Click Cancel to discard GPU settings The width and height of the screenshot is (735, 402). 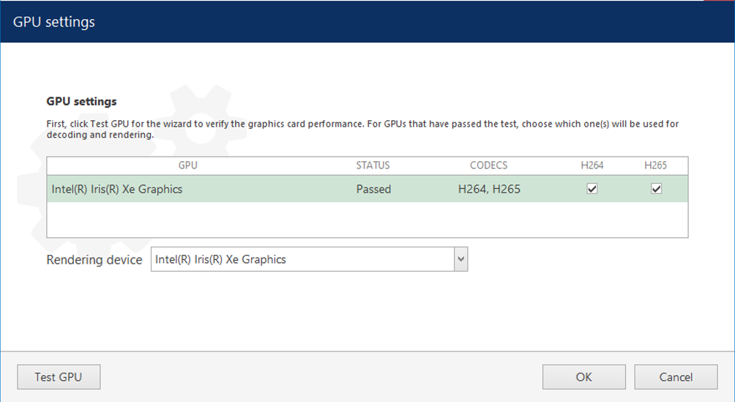coord(675,377)
